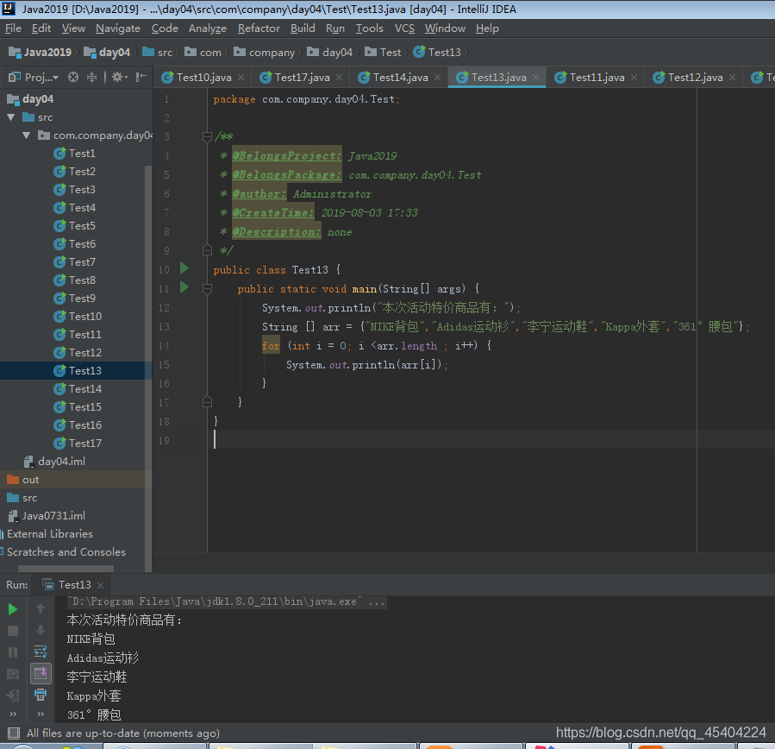
Task: Click the up arrow in Run console toolbar
Action: click(41, 608)
